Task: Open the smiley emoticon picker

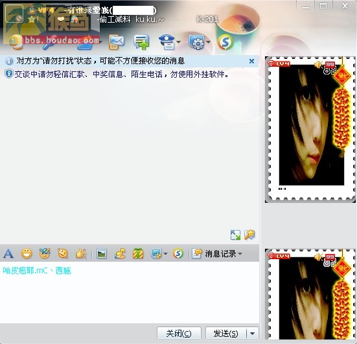Action: click(x=27, y=253)
